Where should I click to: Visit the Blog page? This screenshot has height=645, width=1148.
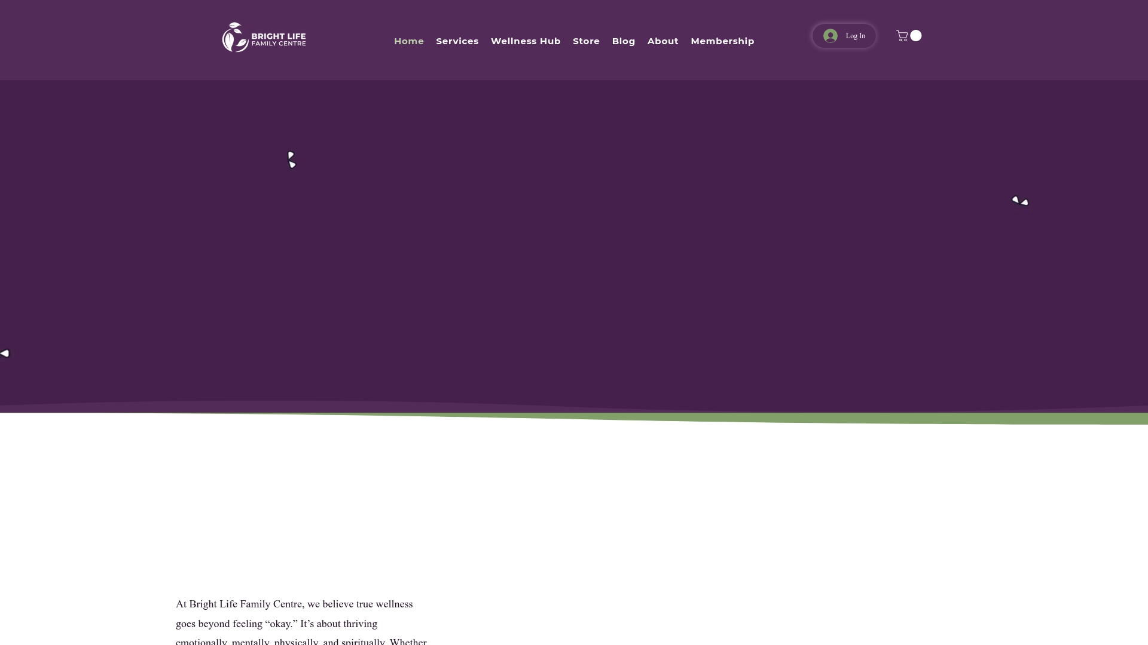[624, 41]
